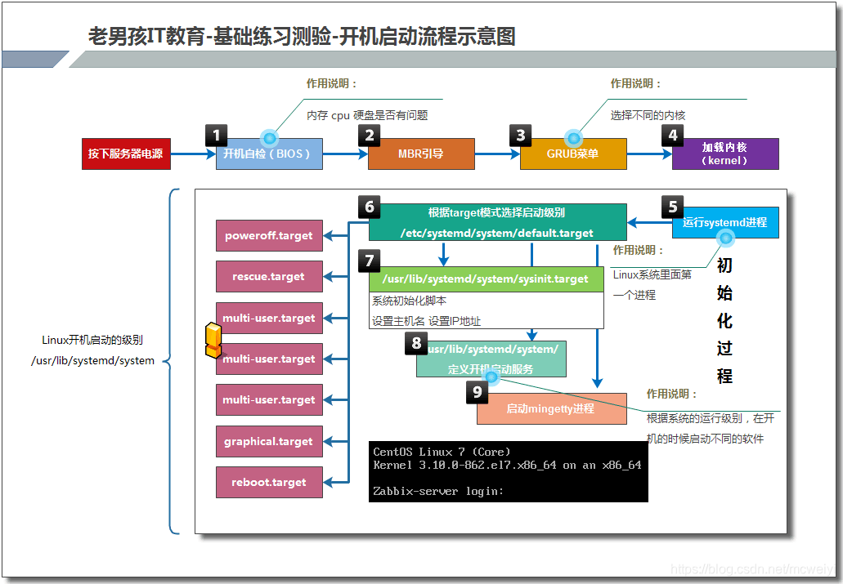Image resolution: width=843 pixels, height=584 pixels.
Task: Click the 按下服务器电源 red button
Action: click(x=126, y=154)
